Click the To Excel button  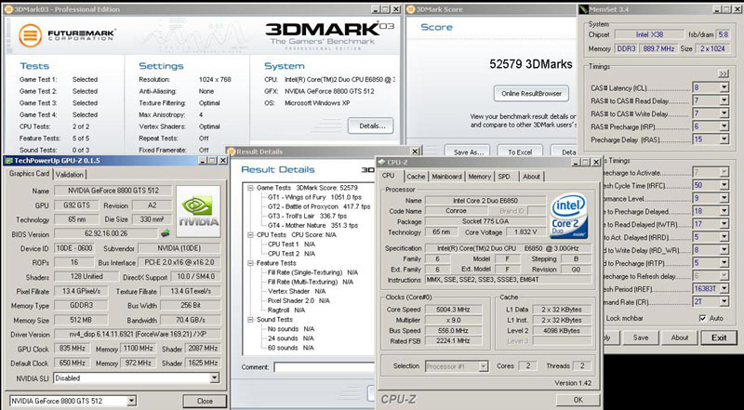click(x=520, y=152)
